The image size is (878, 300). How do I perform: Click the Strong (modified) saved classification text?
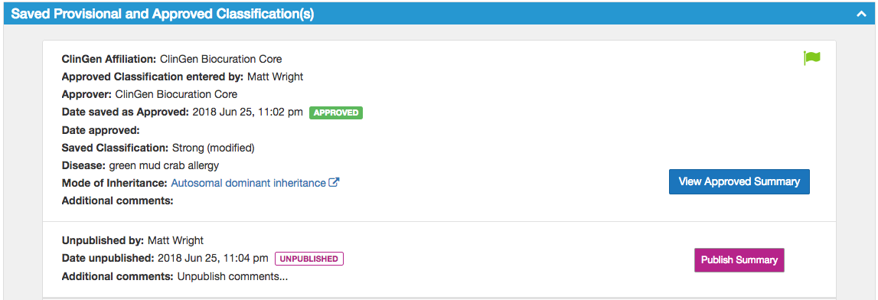tap(214, 148)
